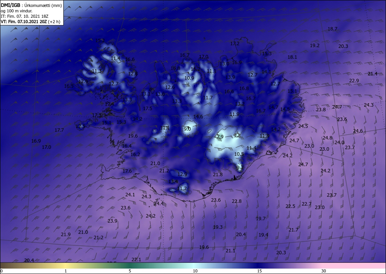
Task: Pick the 22.7 map value
Action: tap(306, 204)
